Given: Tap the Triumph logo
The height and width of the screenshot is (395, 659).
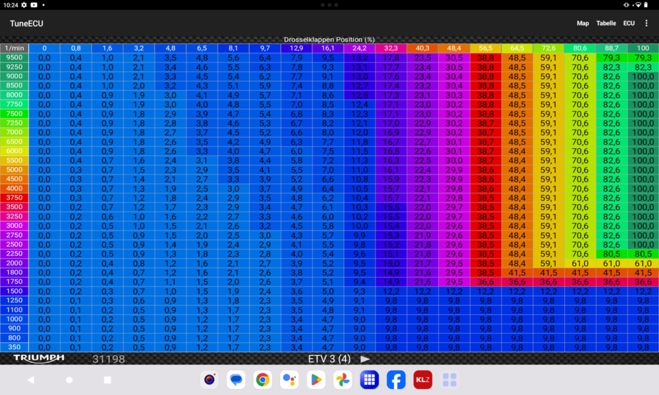Looking at the screenshot, I should pos(39,358).
